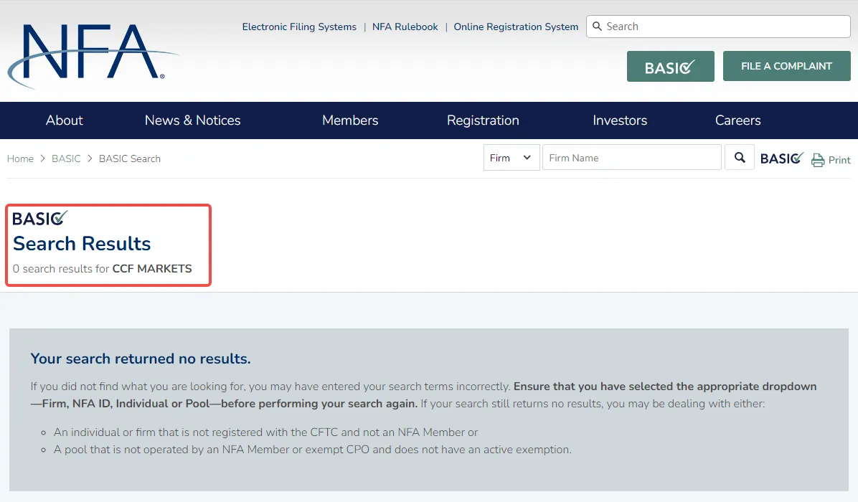This screenshot has width=858, height=502.
Task: Click the Print printer icon
Action: pyautogui.click(x=818, y=160)
